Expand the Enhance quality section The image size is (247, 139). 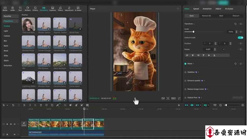pyautogui.click(x=204, y=81)
